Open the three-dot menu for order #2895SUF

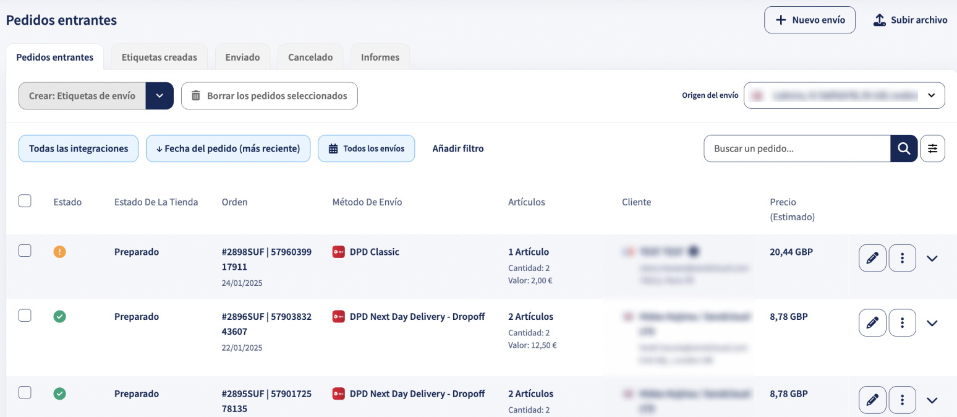(902, 400)
